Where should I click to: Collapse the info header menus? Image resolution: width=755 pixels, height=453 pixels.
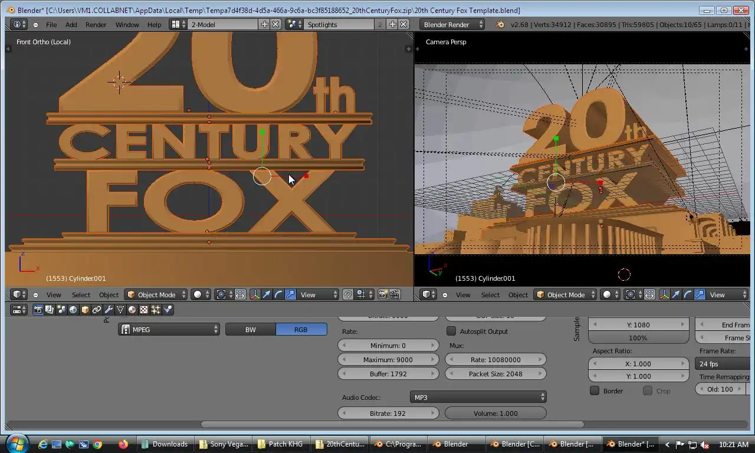click(35, 24)
